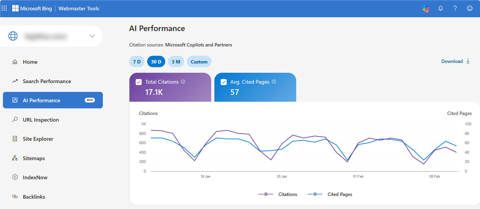The height and width of the screenshot is (209, 480).
Task: Click the Microsoft Bing logo link
Action: tap(32, 8)
